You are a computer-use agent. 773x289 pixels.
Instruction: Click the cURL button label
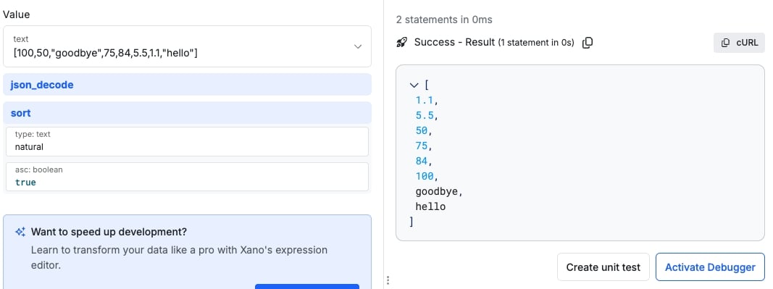(747, 43)
